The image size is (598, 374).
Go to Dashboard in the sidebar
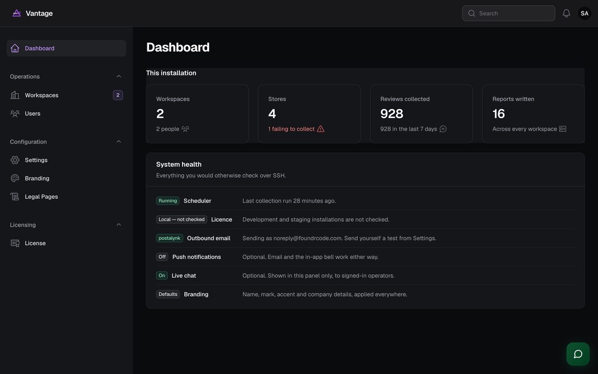[x=66, y=48]
